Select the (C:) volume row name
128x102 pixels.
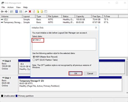click(x=6, y=19)
